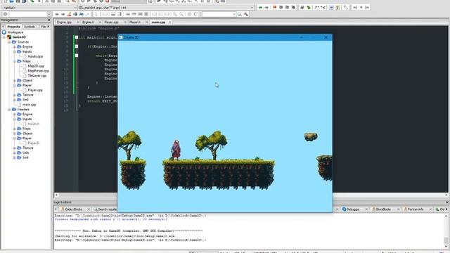Image resolution: width=450 pixels, height=253 pixels.
Task: Switch to the Player.cpp tab
Action: pyautogui.click(x=111, y=22)
